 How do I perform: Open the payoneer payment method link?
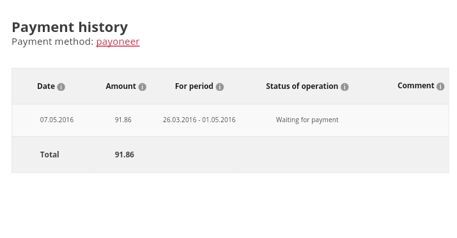pos(118,42)
